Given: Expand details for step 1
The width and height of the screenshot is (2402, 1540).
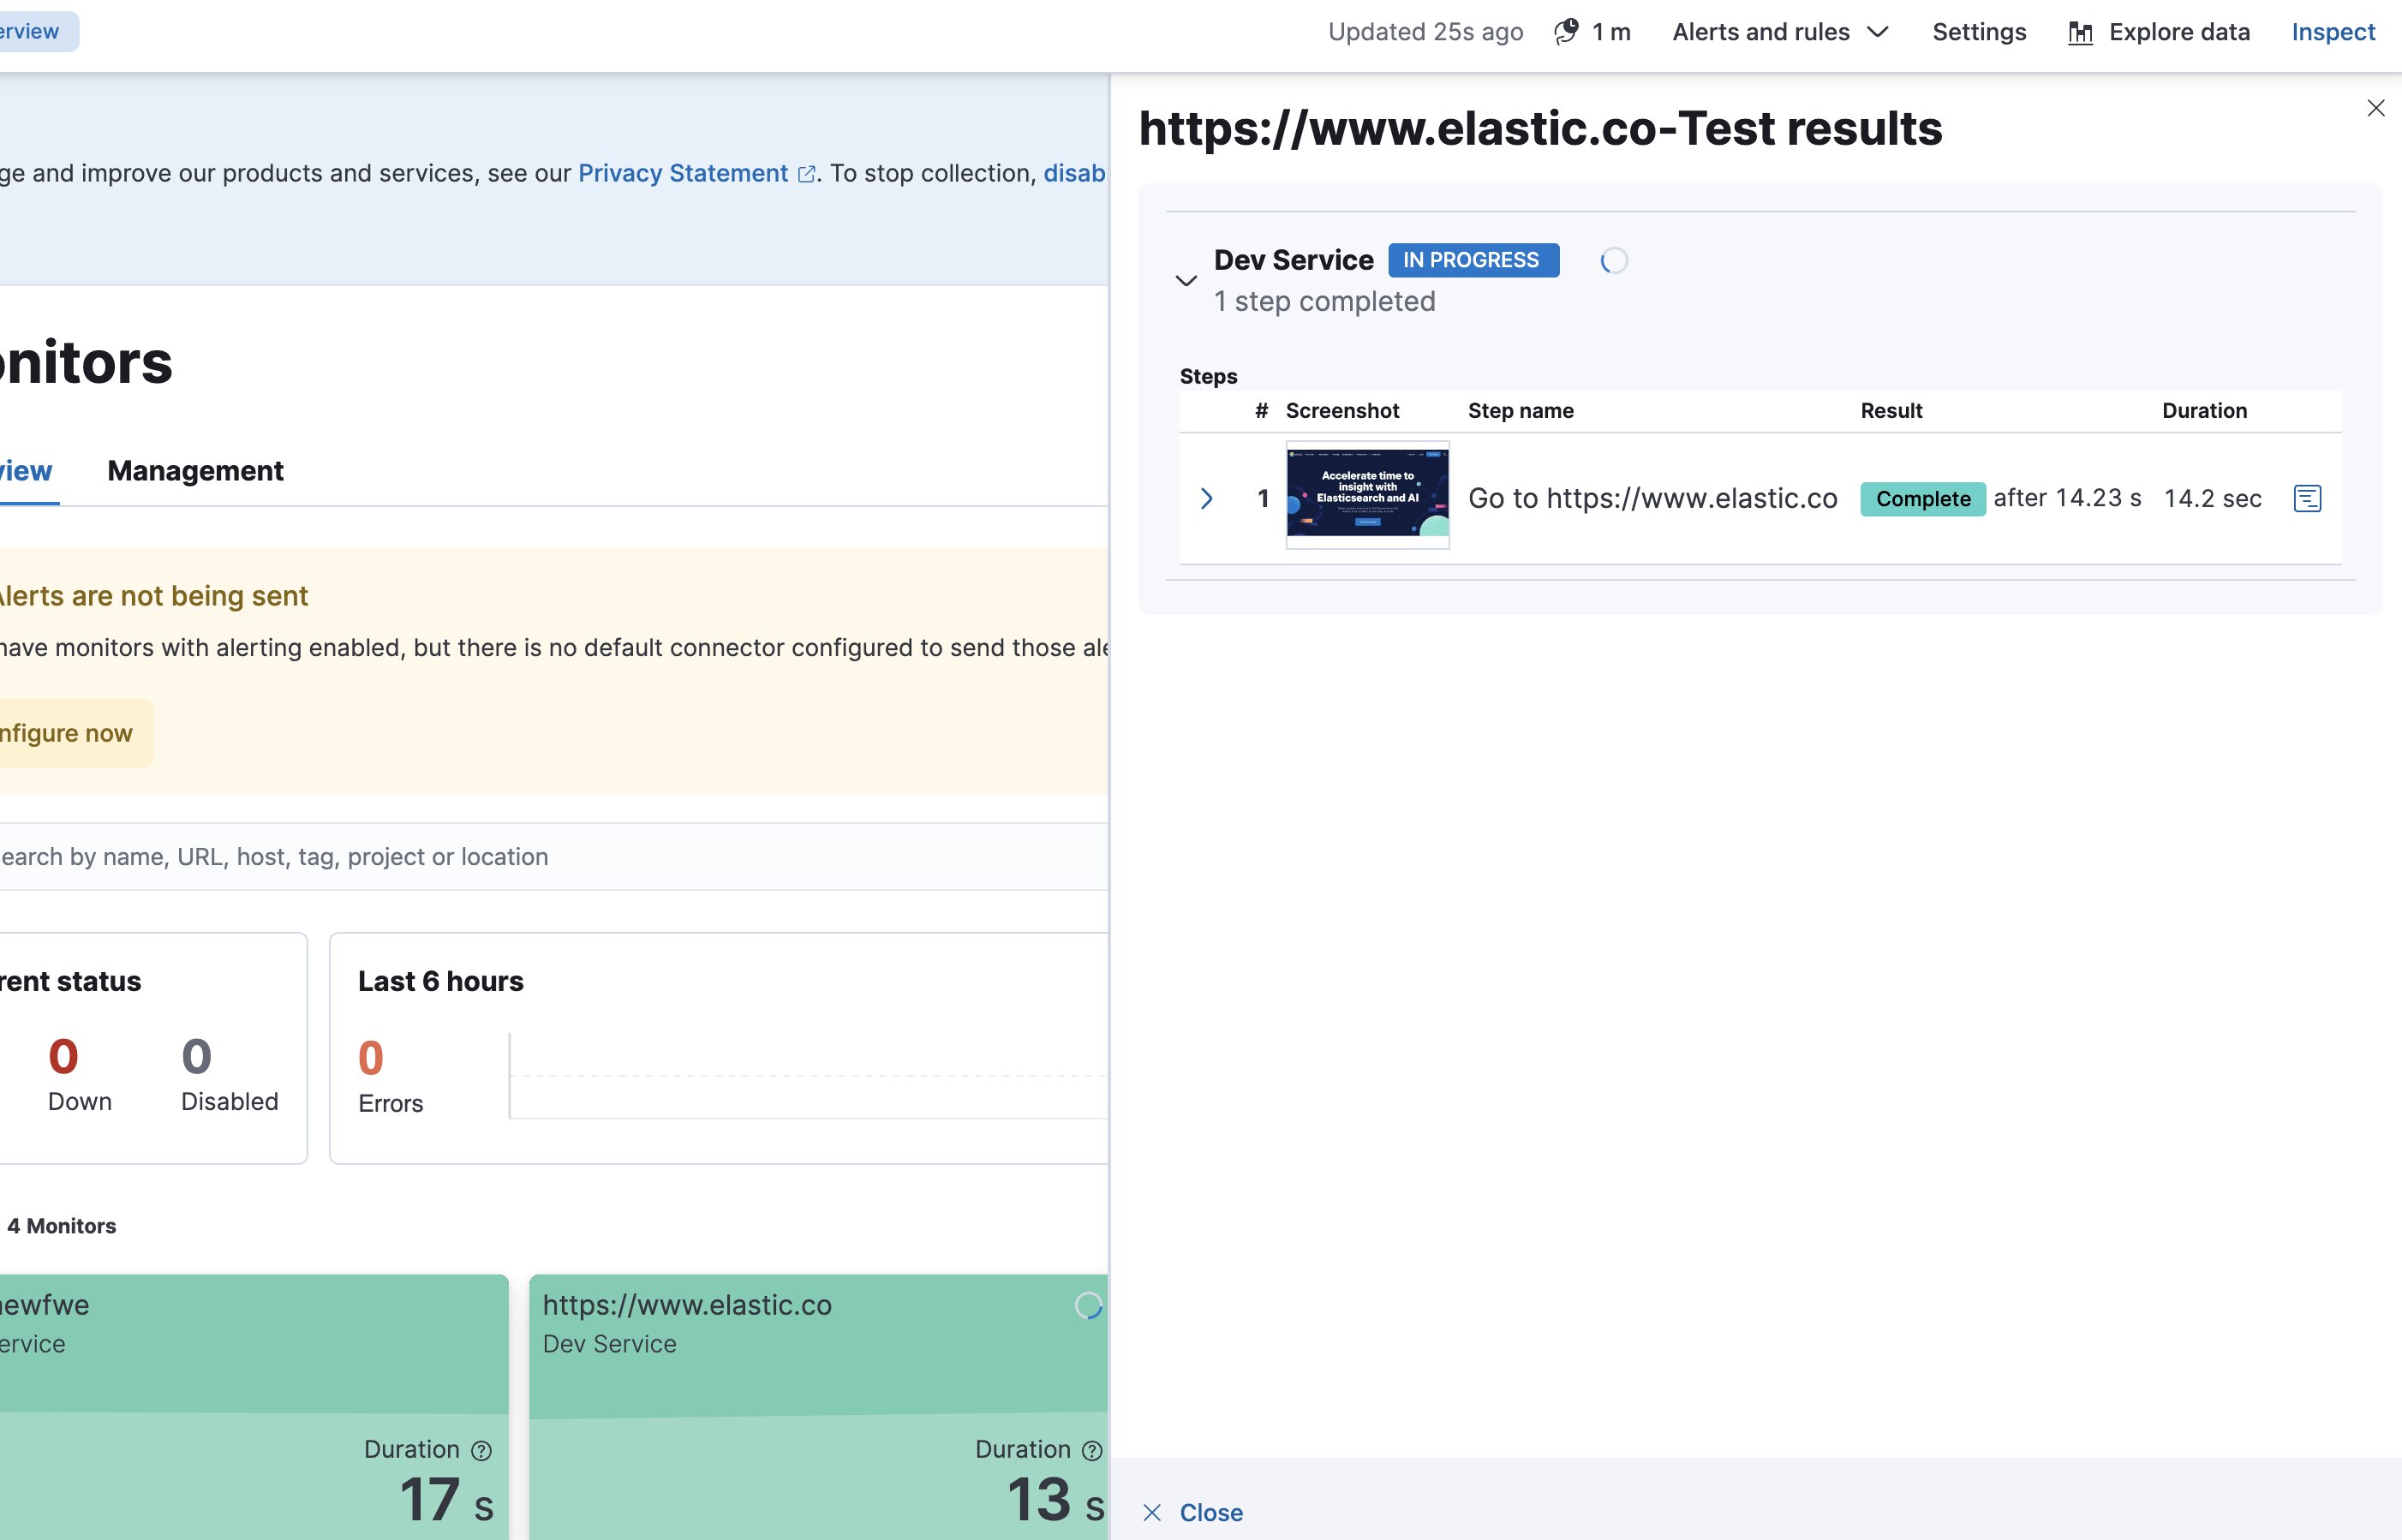Looking at the screenshot, I should [x=1206, y=498].
